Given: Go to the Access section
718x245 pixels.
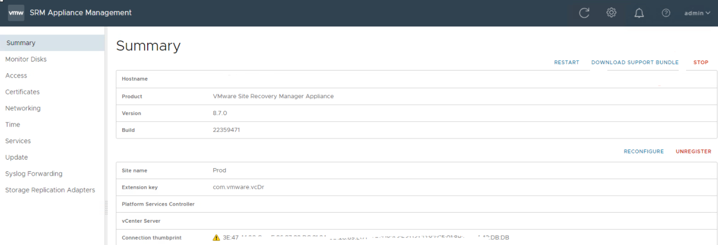Looking at the screenshot, I should point(16,76).
